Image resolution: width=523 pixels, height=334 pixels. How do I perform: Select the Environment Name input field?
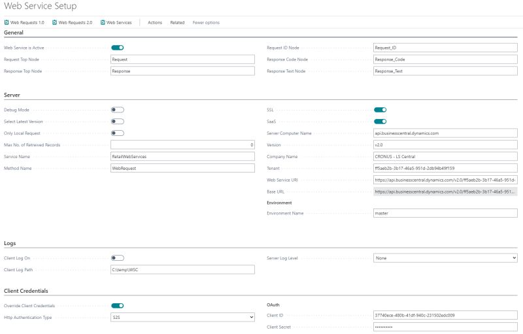445,213
